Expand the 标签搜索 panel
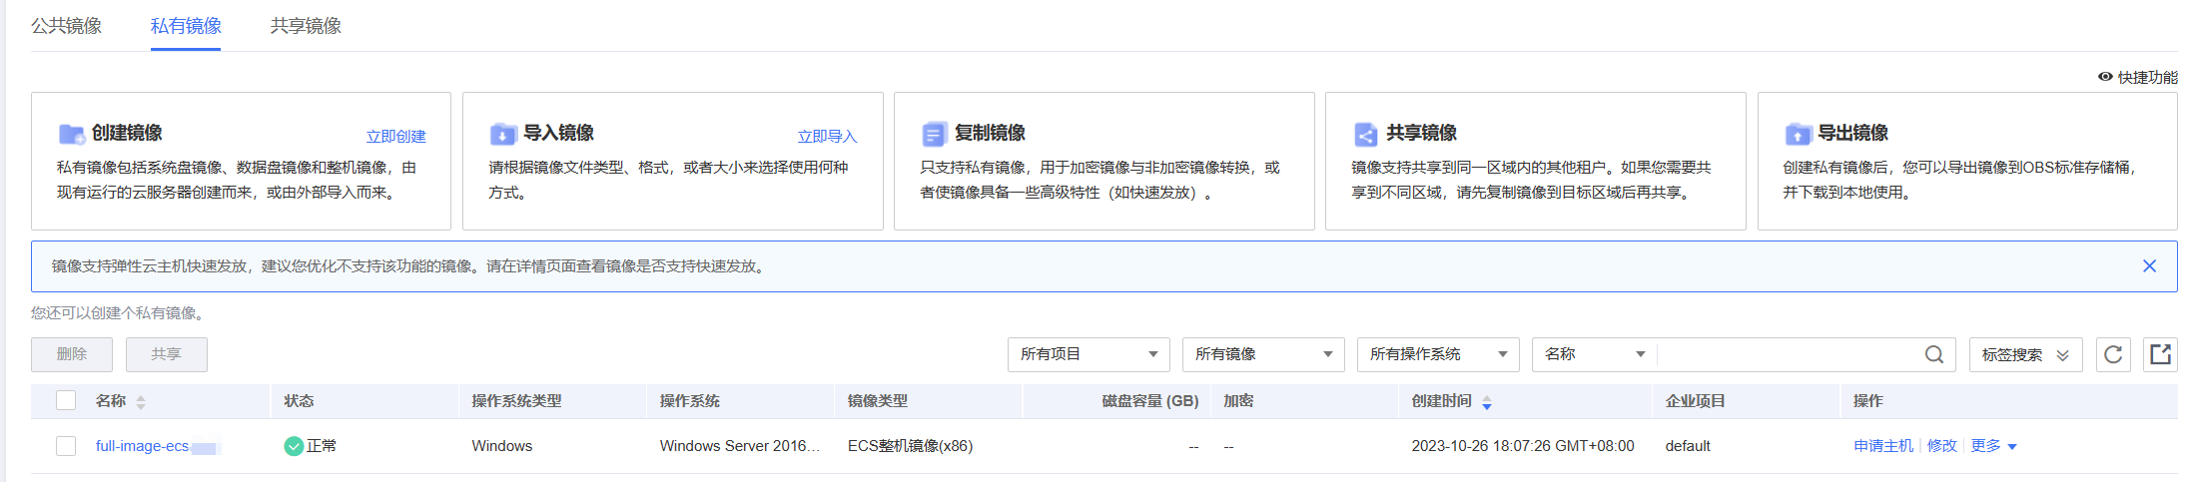This screenshot has width=2192, height=482. (x=2025, y=354)
